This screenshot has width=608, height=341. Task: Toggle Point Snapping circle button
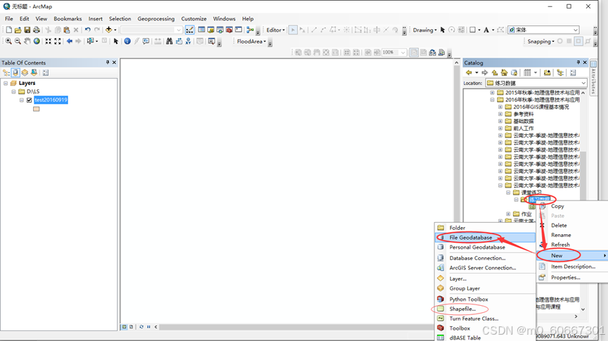point(560,41)
